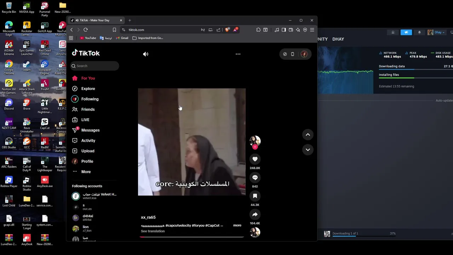
Task: Share the video via the arrow icon
Action: click(255, 214)
